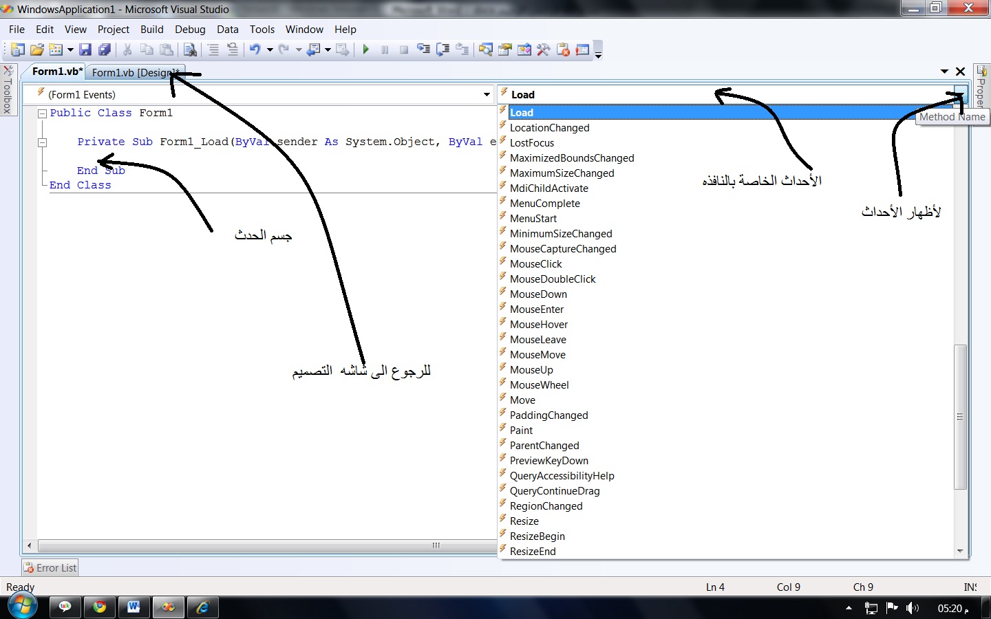Click the Open File folder icon
991x619 pixels.
[37, 50]
